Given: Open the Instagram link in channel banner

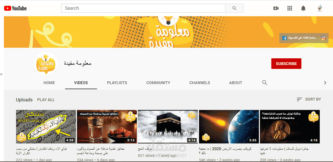Looking at the screenshot, I should pos(323,38).
